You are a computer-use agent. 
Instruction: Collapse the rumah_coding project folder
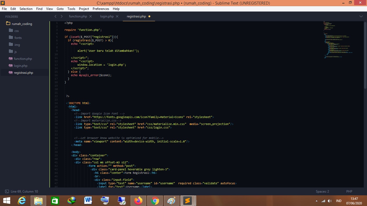[21, 24]
